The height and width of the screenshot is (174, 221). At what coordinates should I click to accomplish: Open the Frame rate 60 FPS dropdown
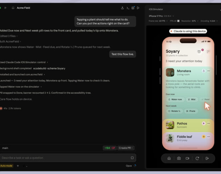point(158,21)
